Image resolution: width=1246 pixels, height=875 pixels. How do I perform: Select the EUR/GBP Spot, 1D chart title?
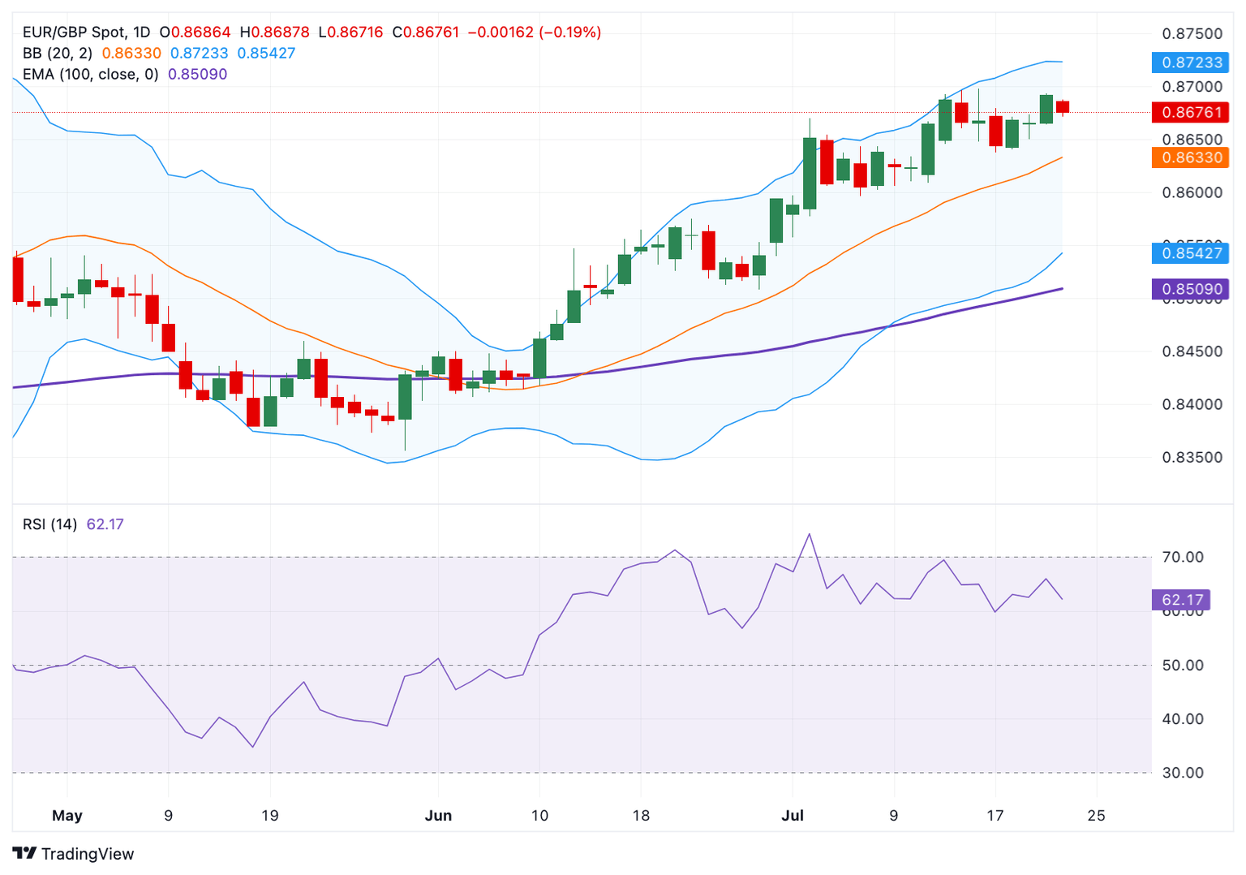tap(86, 32)
